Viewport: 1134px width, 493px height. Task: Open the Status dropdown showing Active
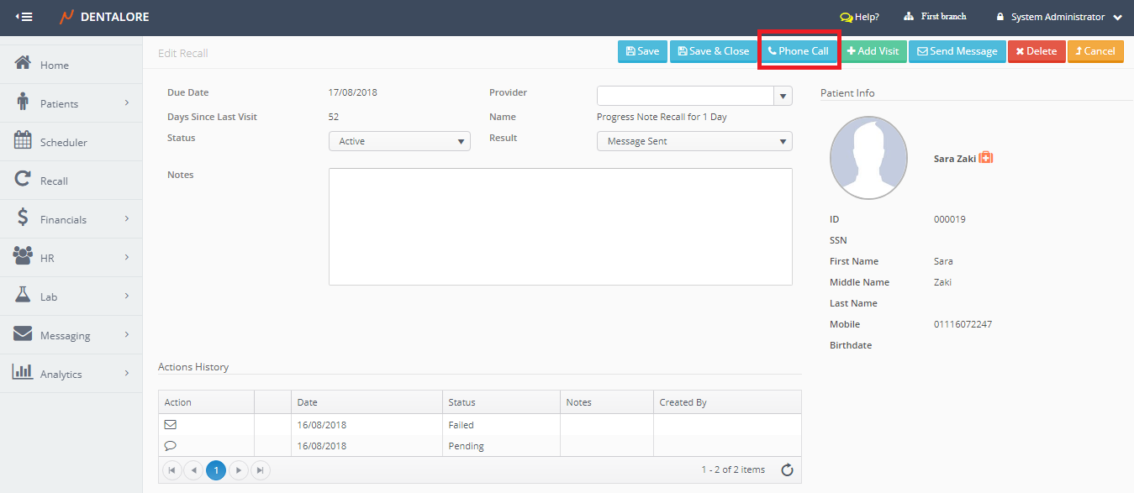[399, 141]
